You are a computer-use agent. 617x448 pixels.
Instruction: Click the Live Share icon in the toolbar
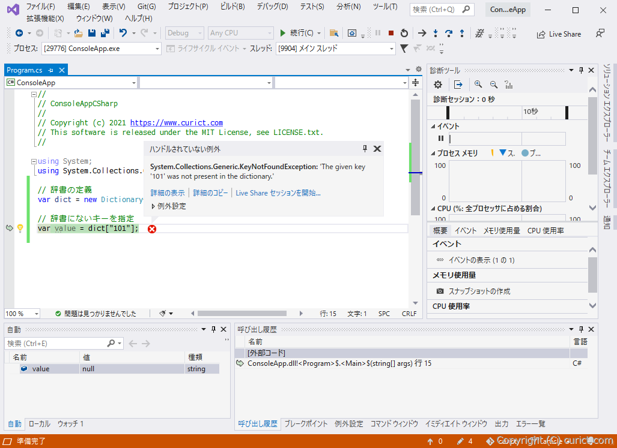541,34
